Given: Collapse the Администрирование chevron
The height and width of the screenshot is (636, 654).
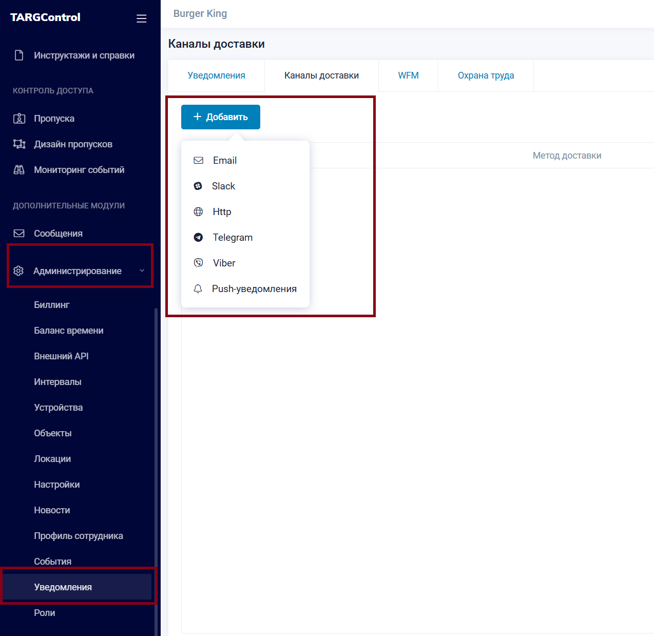Looking at the screenshot, I should [x=142, y=271].
